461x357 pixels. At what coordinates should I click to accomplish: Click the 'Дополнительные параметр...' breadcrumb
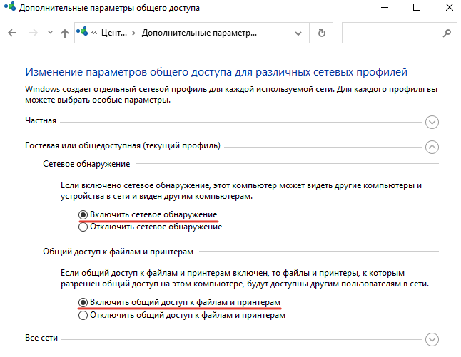point(199,33)
